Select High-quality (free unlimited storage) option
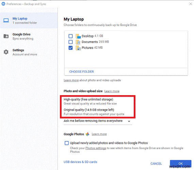Screen dimensions: 194x170 coord(90,101)
